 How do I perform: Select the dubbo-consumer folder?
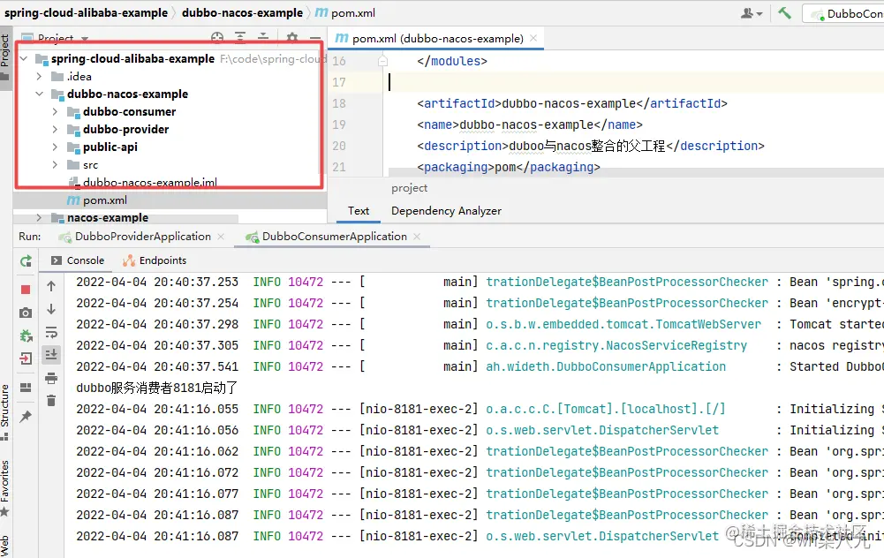pos(130,111)
